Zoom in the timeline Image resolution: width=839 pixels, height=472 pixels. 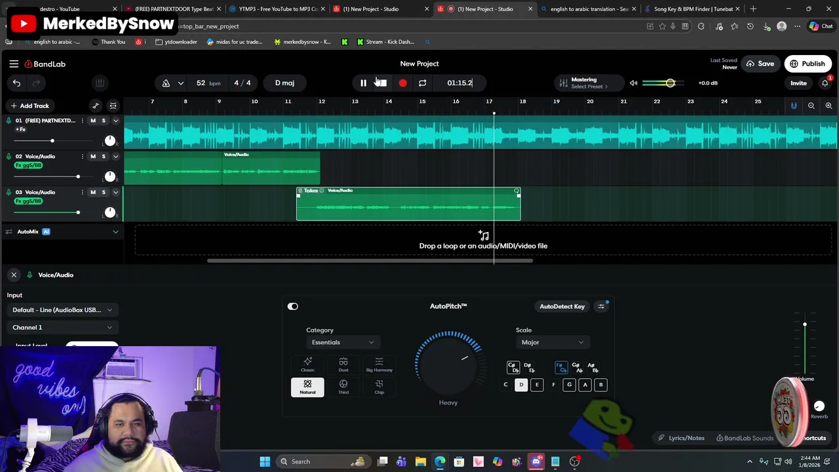[829, 106]
